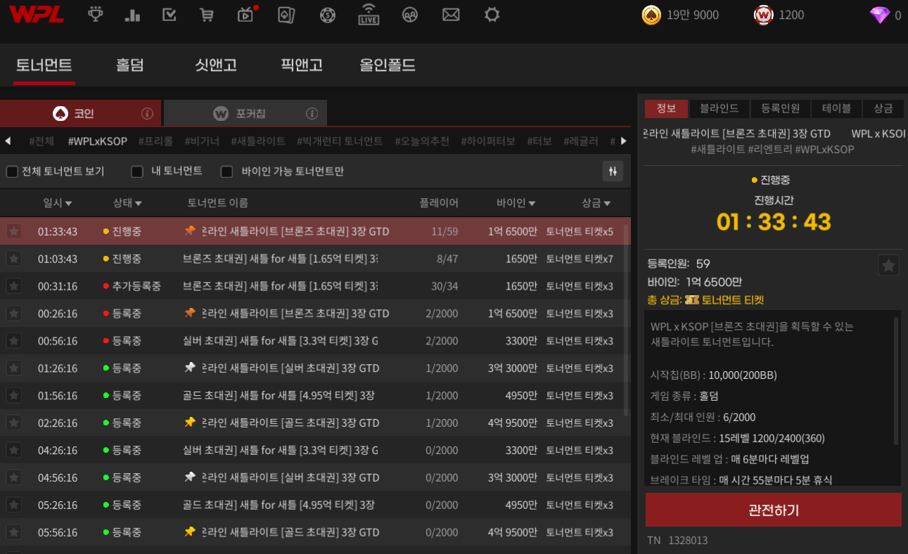
Task: Open the trophy icon in top bar
Action: pyautogui.click(x=95, y=14)
